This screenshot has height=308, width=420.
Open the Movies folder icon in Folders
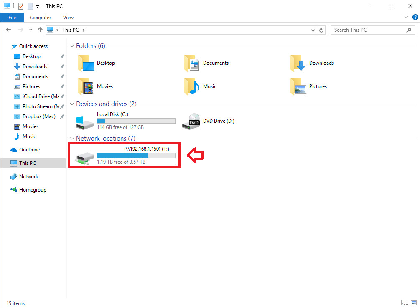86,86
